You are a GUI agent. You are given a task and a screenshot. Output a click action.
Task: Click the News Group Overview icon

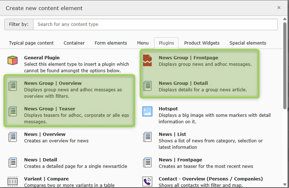(13, 86)
